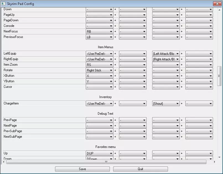Image resolution: width=223 pixels, height=174 pixels.
Task: Click the horizontal scrollbar thumb
Action: (x=106, y=162)
